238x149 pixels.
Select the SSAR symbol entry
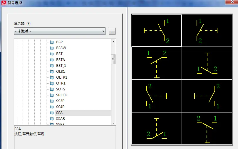click(x=61, y=119)
